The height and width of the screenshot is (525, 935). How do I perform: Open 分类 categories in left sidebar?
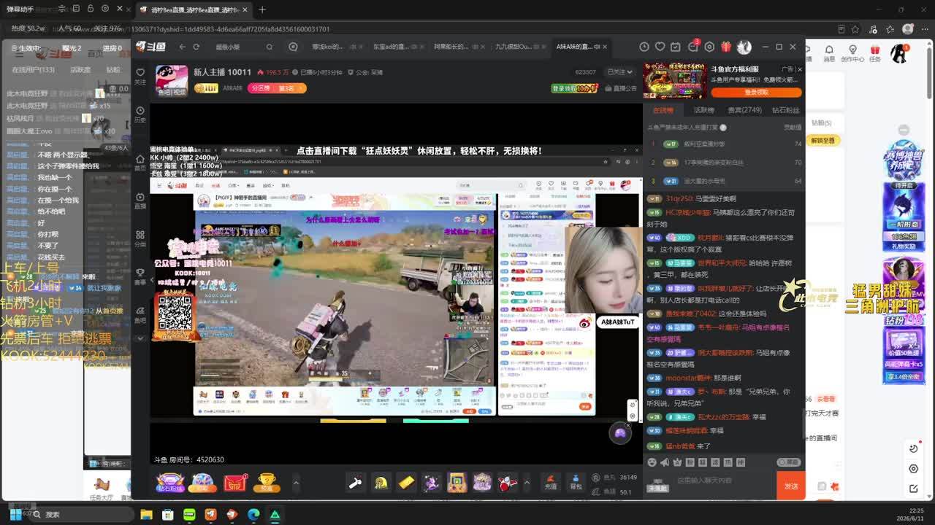click(140, 238)
